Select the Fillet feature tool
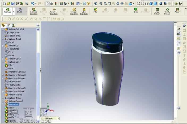 click(95, 10)
